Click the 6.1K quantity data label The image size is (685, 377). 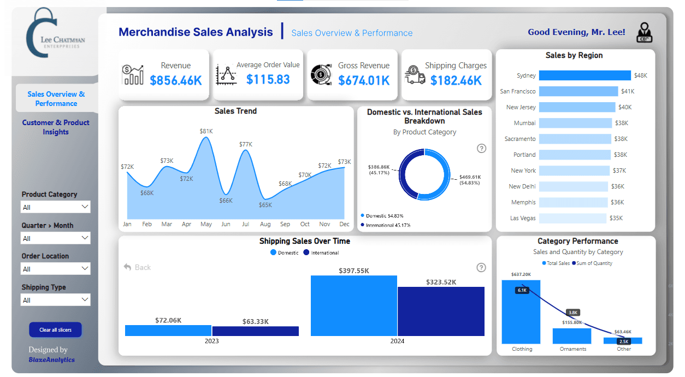coord(522,290)
